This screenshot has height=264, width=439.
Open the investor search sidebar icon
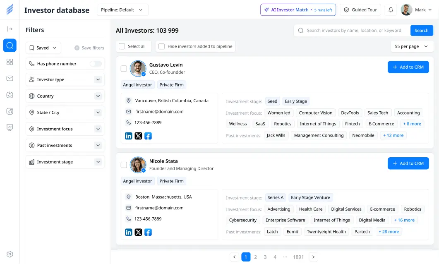[10, 46]
